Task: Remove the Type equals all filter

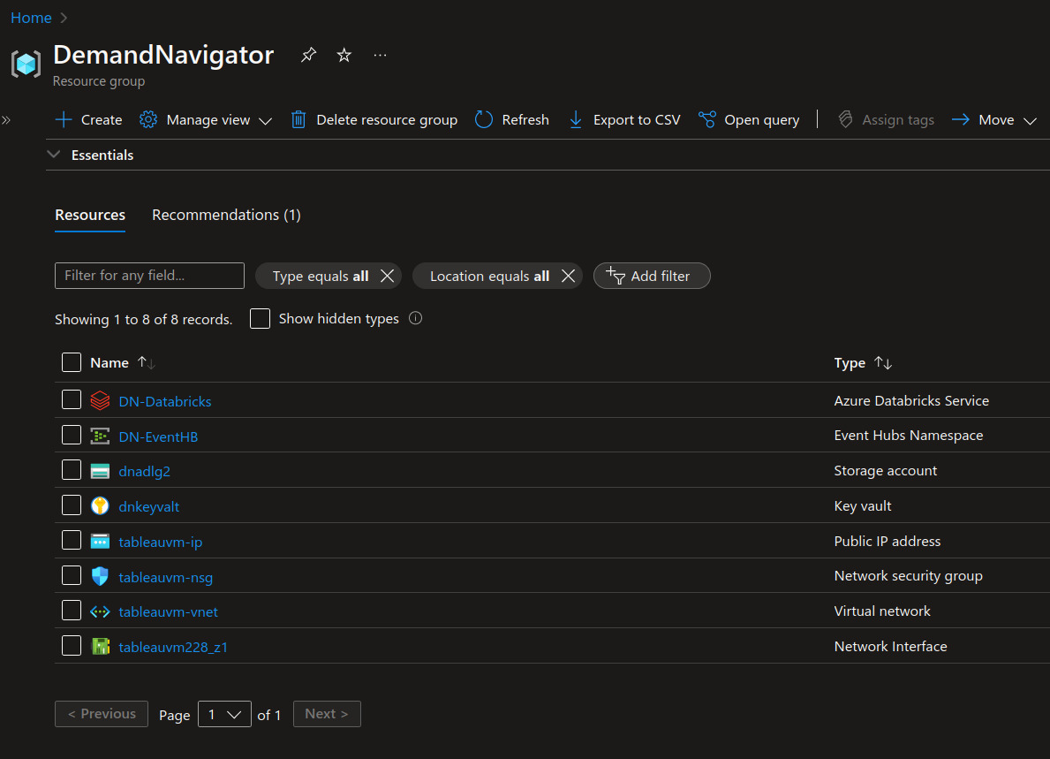Action: [x=387, y=276]
